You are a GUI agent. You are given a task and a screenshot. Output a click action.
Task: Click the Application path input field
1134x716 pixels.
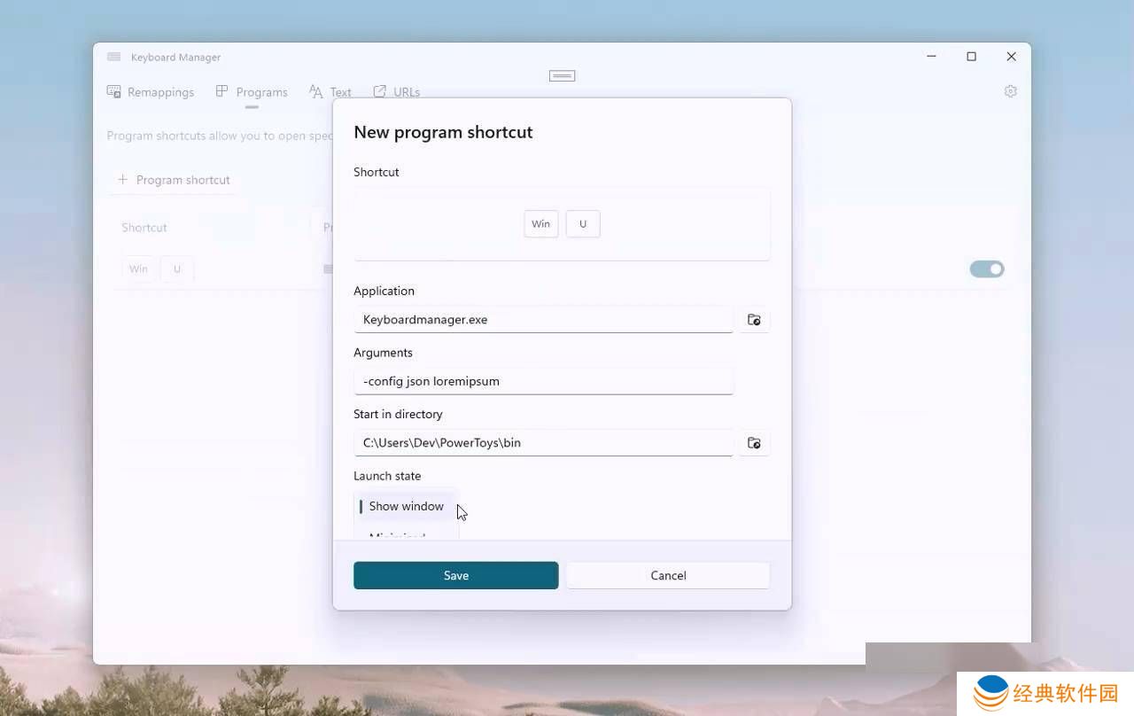tap(543, 320)
